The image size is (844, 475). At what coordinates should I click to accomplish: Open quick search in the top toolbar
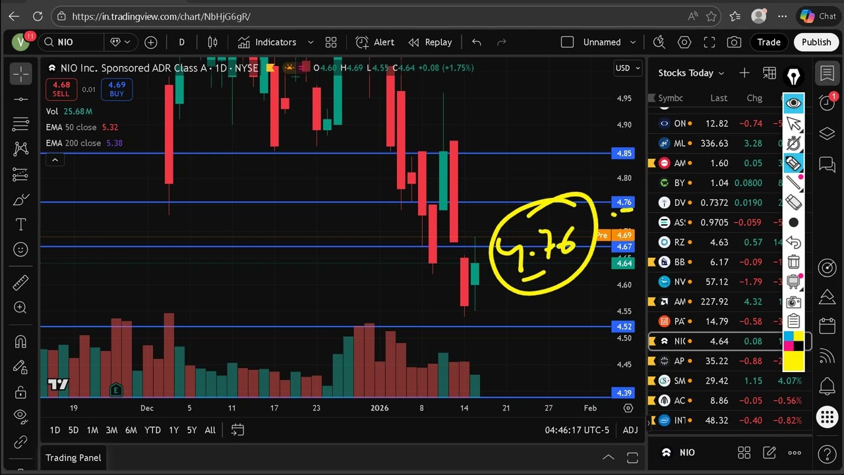pyautogui.click(x=659, y=42)
